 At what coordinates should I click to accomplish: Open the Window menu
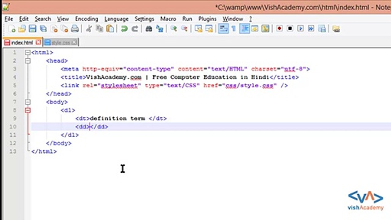coord(232,19)
